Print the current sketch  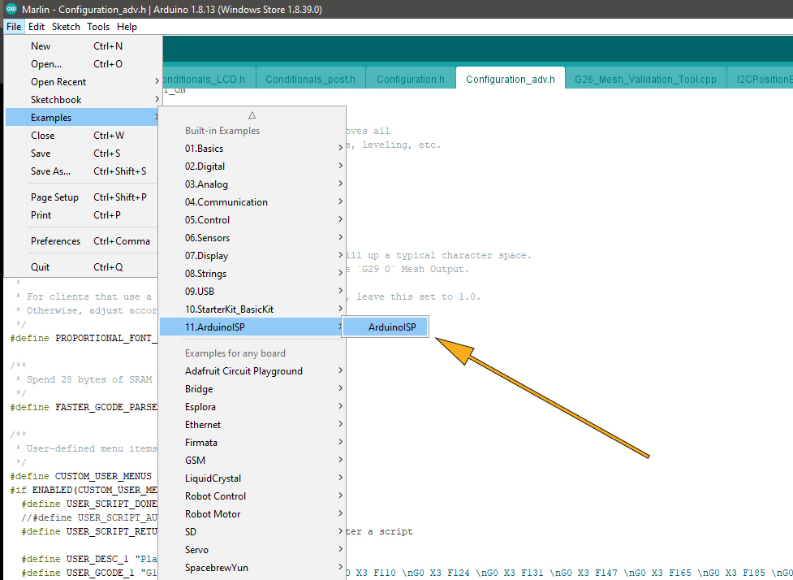[x=41, y=214]
